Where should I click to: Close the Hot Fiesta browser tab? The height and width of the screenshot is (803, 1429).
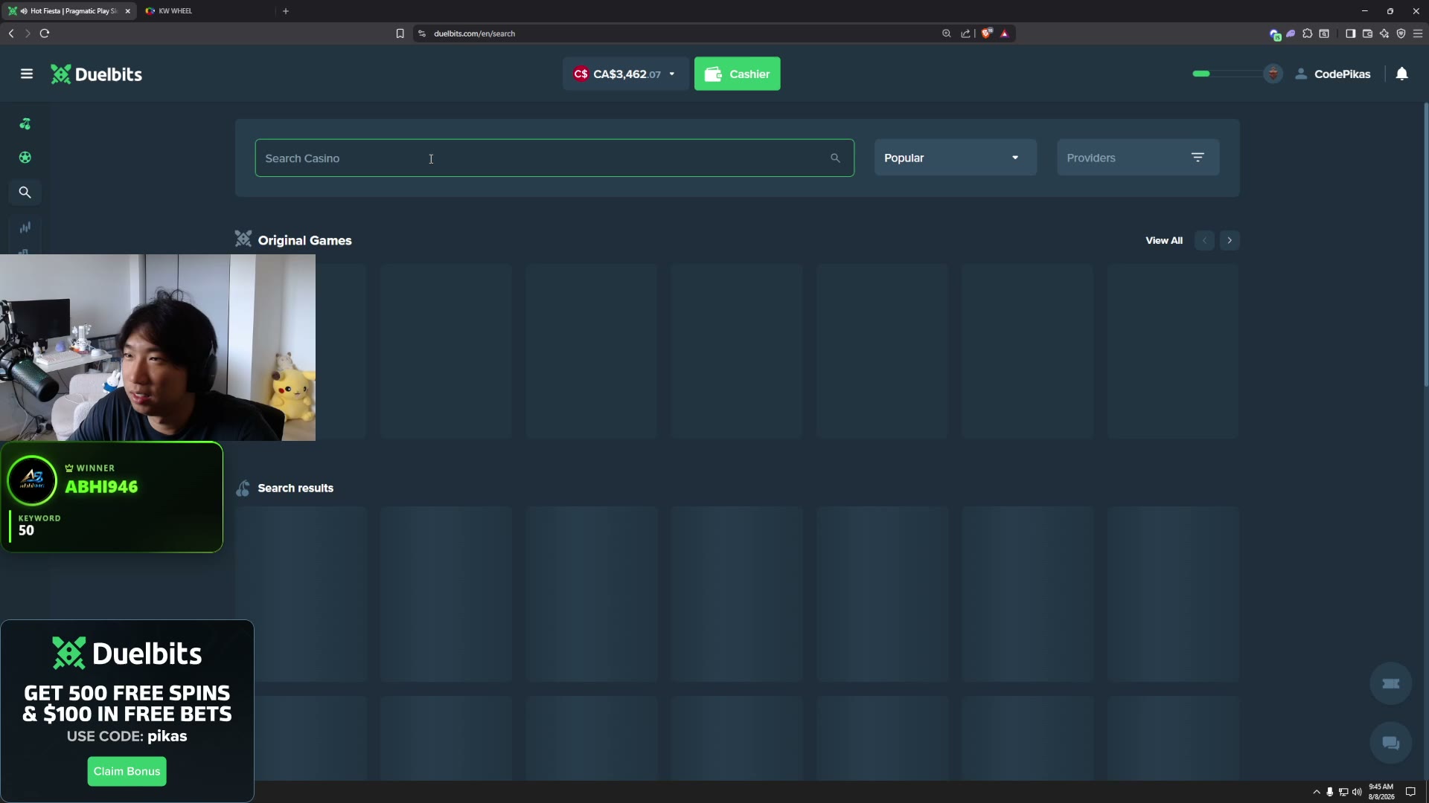pos(128,11)
